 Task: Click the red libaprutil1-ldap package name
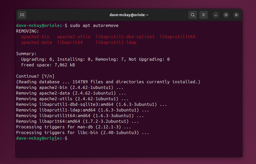[x=116, y=42]
